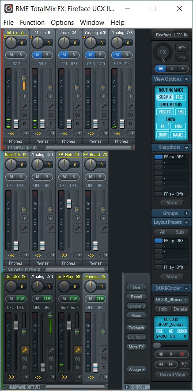The width and height of the screenshot is (193, 391).
Task: Open the Function menu
Action: 32,23
